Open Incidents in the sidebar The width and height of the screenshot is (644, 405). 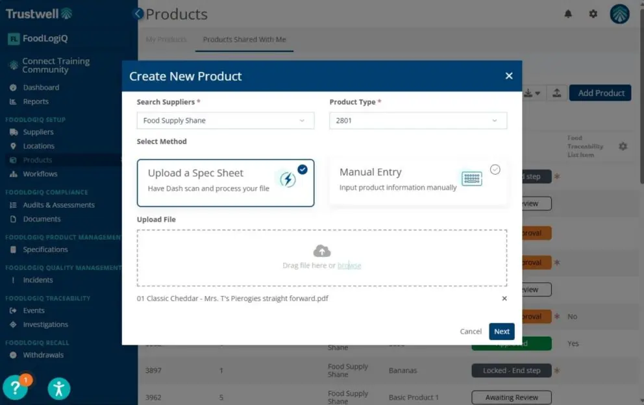[x=38, y=280]
